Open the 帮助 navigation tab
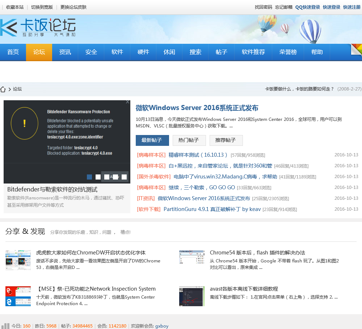Screen dimensions: 362x329 pyautogui.click(x=317, y=52)
